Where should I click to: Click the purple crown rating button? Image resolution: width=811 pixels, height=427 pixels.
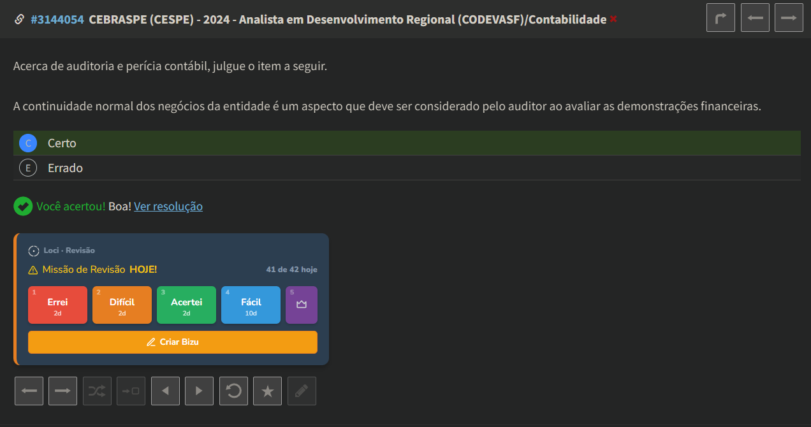[302, 305]
